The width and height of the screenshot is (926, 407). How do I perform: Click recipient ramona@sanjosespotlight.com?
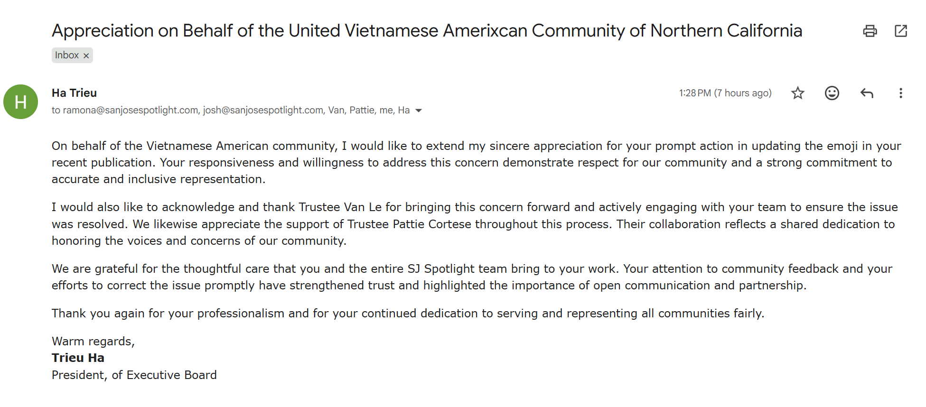131,110
